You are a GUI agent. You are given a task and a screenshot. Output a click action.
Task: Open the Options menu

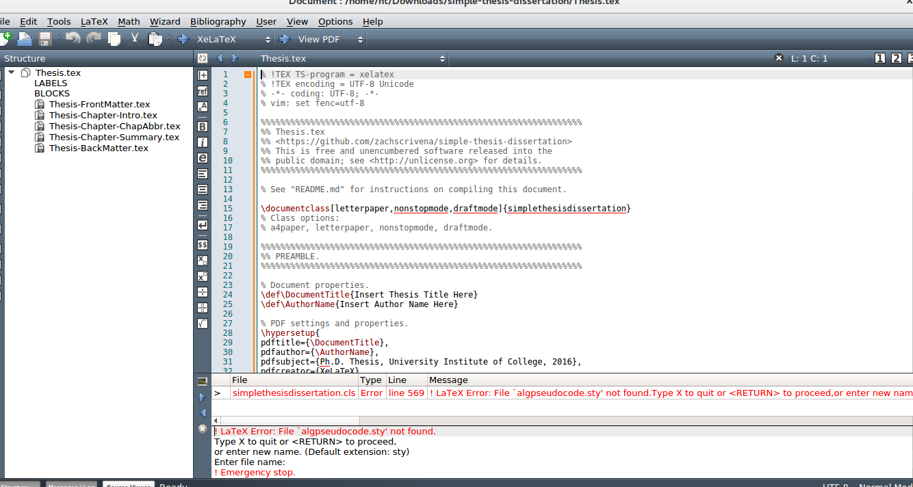tap(335, 21)
